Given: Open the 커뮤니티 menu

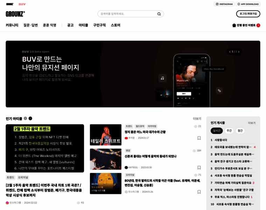Looking at the screenshot, I should click(12, 25).
